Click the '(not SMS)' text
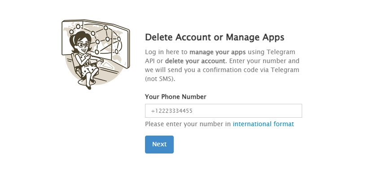The height and width of the screenshot is (196, 365). [x=160, y=79]
